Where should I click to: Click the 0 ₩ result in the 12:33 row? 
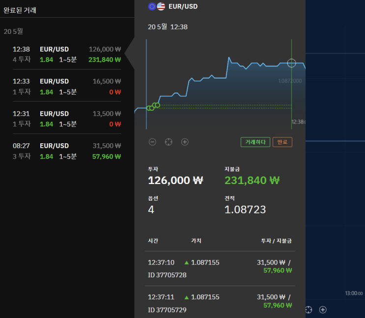tap(115, 92)
